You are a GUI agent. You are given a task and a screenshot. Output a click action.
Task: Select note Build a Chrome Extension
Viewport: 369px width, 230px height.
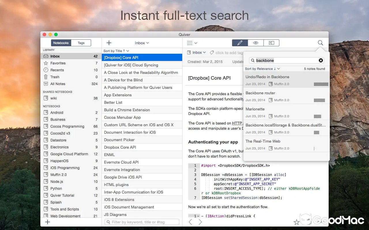coord(142,110)
